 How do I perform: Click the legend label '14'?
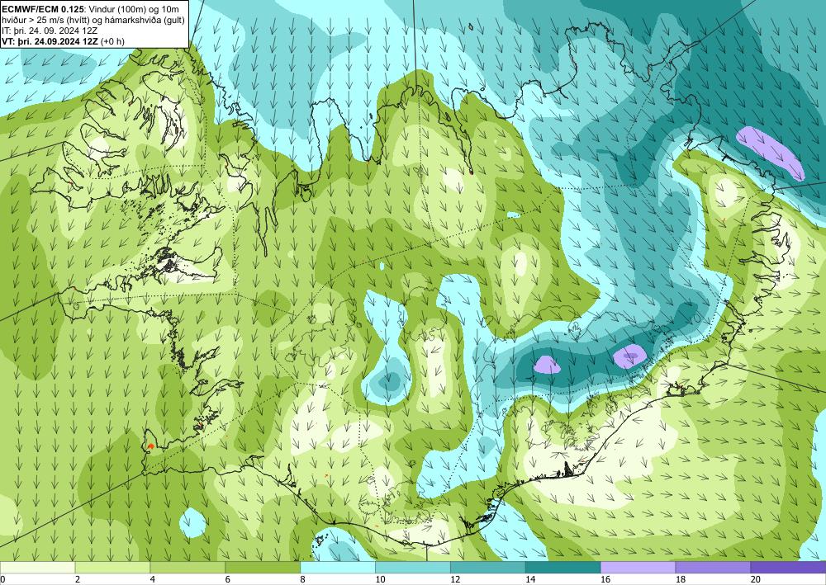pyautogui.click(x=530, y=579)
